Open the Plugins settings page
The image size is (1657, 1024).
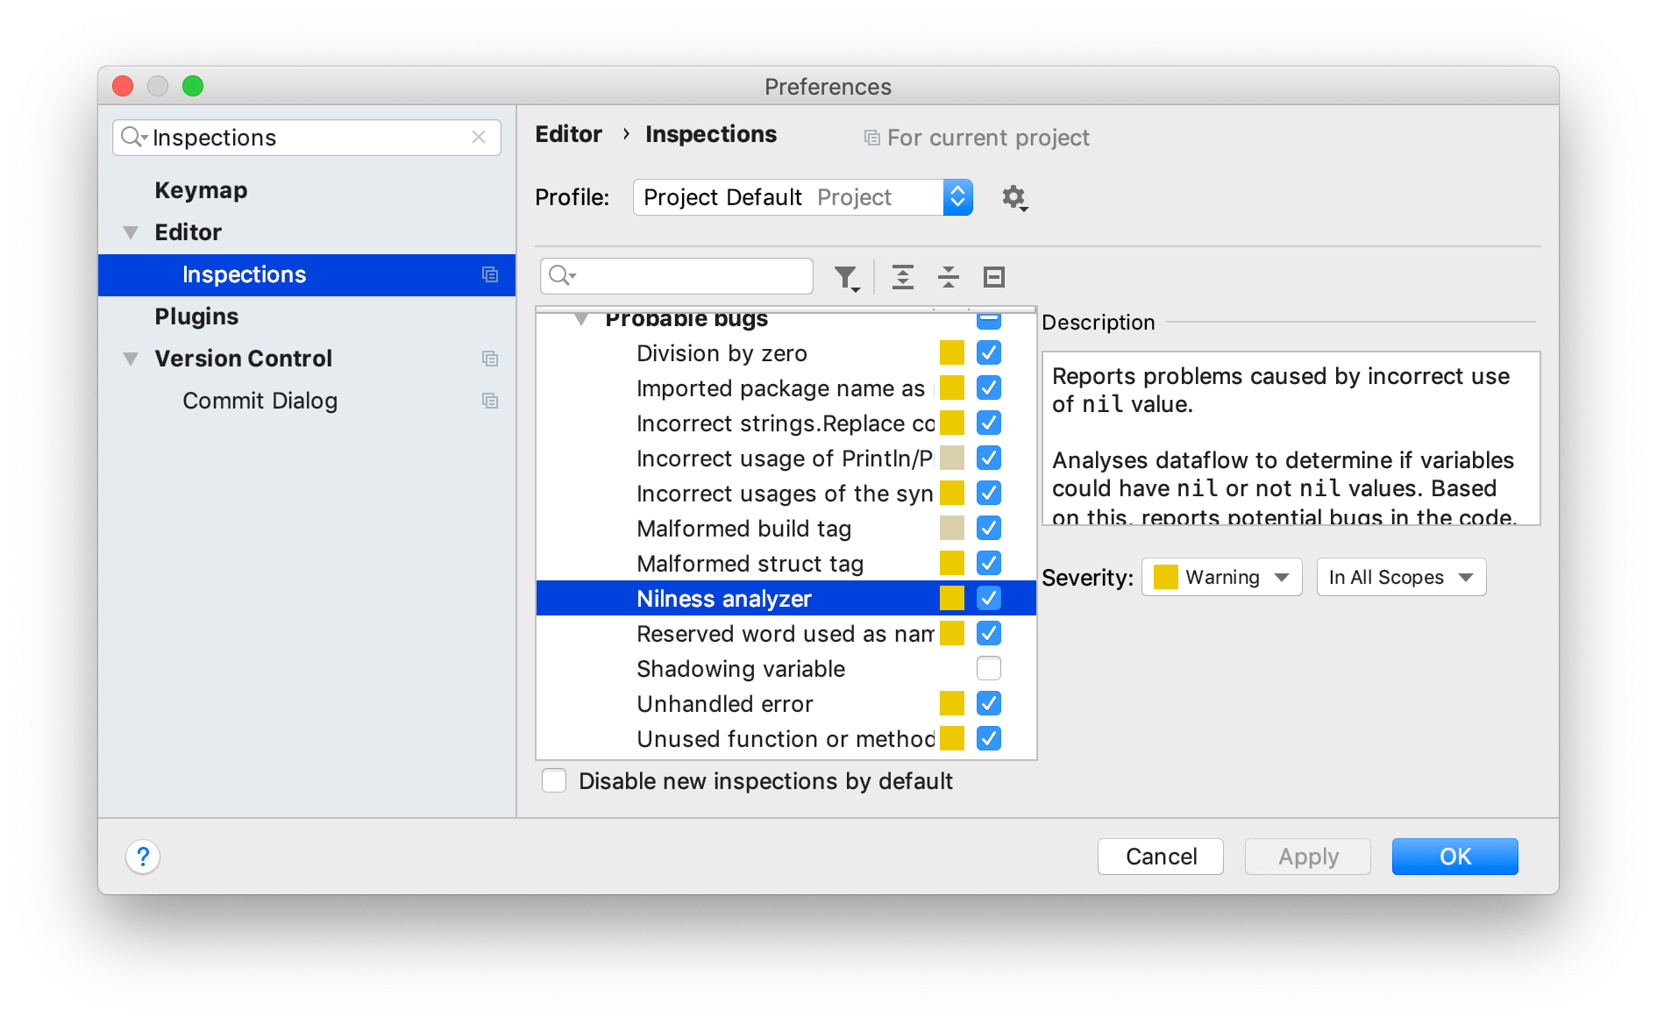pos(196,316)
